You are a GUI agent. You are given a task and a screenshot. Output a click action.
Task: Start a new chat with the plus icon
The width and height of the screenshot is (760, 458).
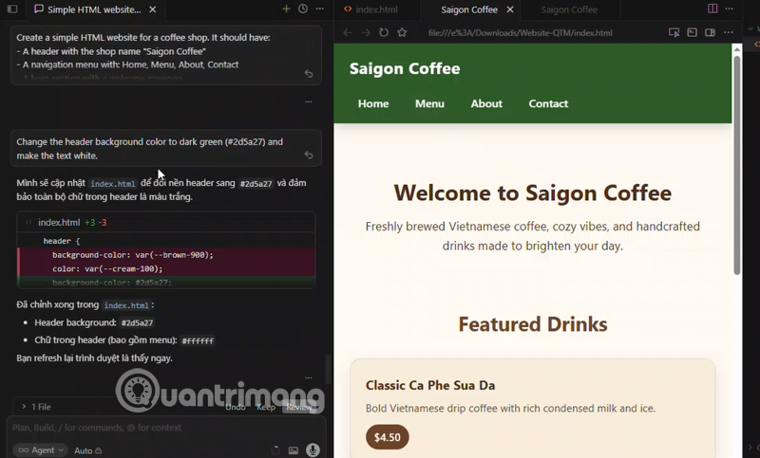pos(286,9)
